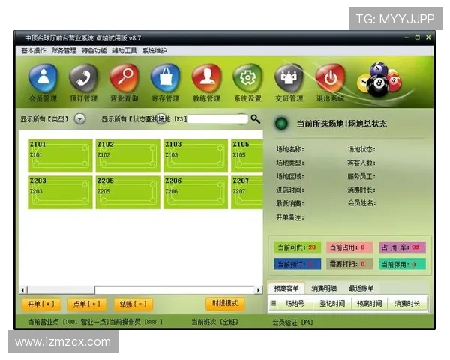Open 特色功能 menu
This screenshot has width=450, height=360.
94,51
